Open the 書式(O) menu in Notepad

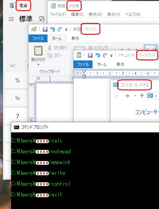click(95, 15)
